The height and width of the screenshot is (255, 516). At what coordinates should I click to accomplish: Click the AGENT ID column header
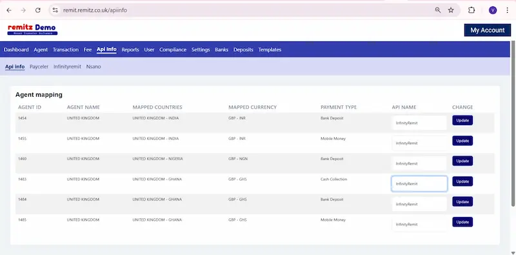click(x=30, y=107)
